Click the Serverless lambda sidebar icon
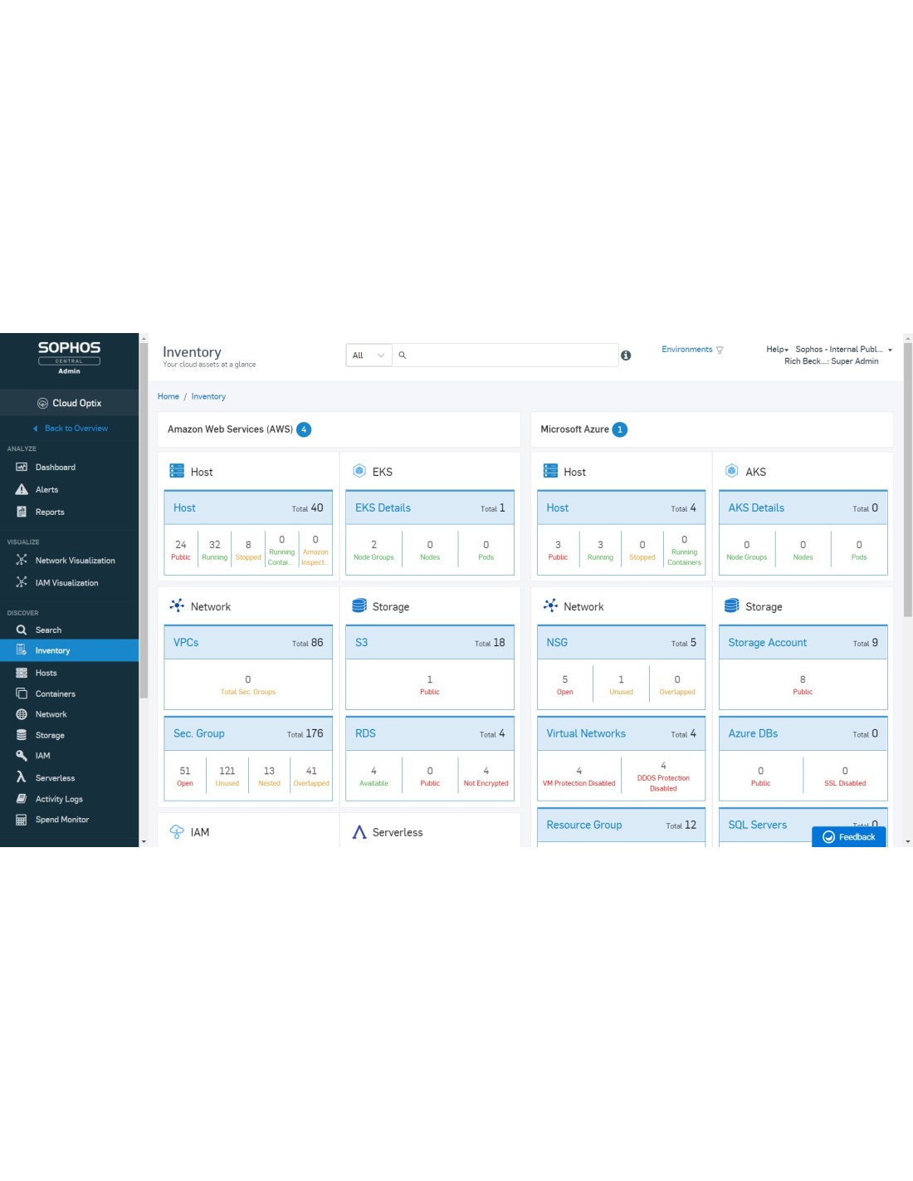This screenshot has height=1181, width=913. [22, 777]
